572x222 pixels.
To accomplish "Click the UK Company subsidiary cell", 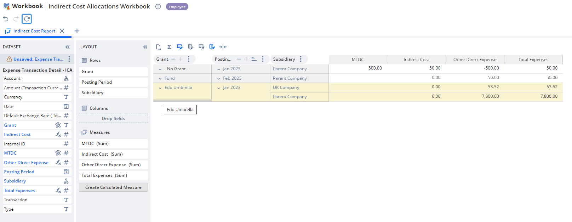I will [299, 88].
